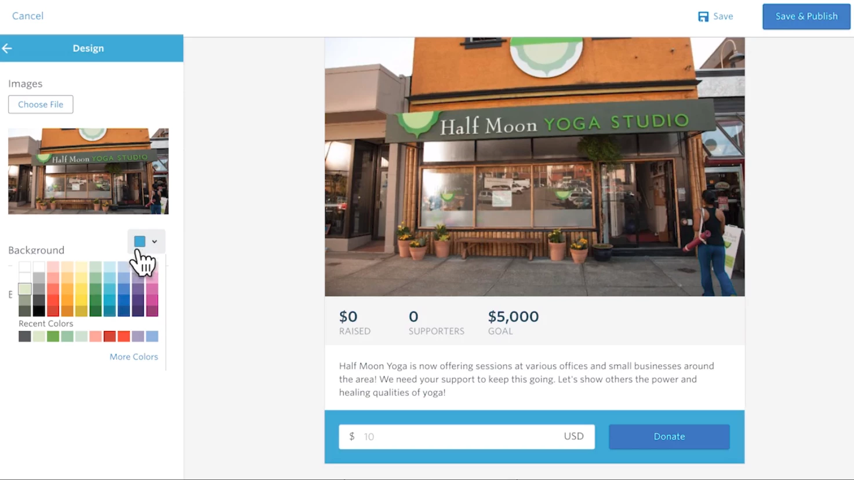Screen dimensions: 854x480
Task: Click the donation amount input field
Action: coord(467,437)
